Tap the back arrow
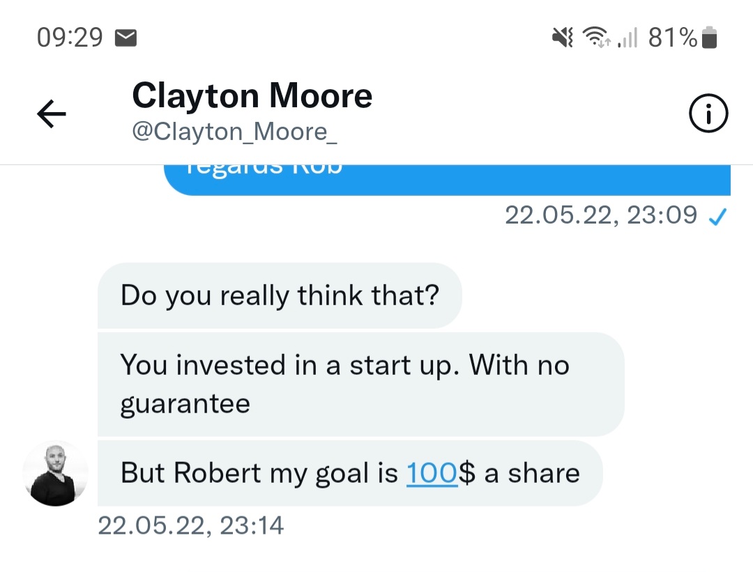The width and height of the screenshot is (753, 572). tap(52, 114)
